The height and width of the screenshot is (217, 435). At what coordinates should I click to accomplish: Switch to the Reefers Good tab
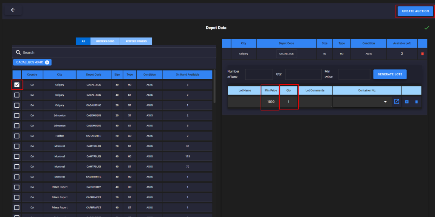click(105, 41)
